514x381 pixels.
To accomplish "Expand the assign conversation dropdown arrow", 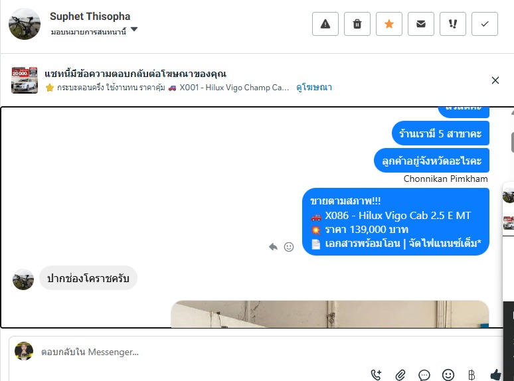I will click(x=134, y=29).
